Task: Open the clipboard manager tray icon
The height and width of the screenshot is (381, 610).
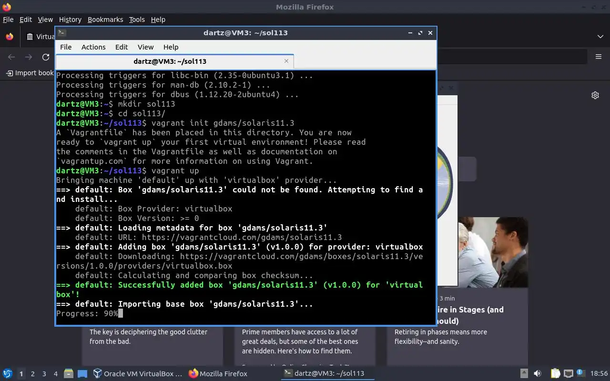Action: (x=555, y=374)
